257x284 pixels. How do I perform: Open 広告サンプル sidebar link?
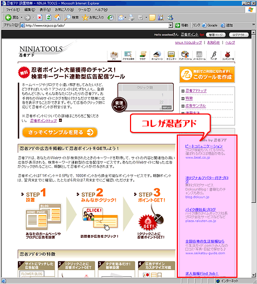[195, 106]
